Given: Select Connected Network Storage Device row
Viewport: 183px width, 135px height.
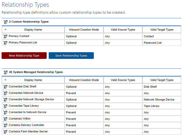Looking at the screenshot, I should tap(91, 100).
